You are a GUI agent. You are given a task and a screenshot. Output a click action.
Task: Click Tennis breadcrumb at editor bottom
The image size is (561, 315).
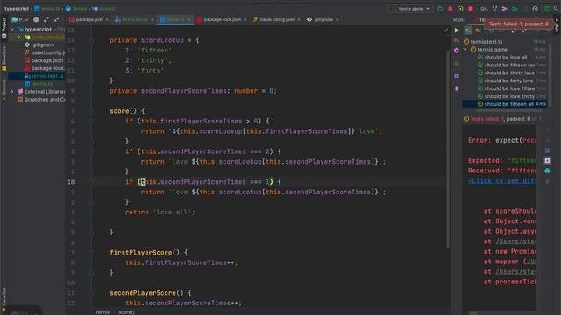click(103, 312)
